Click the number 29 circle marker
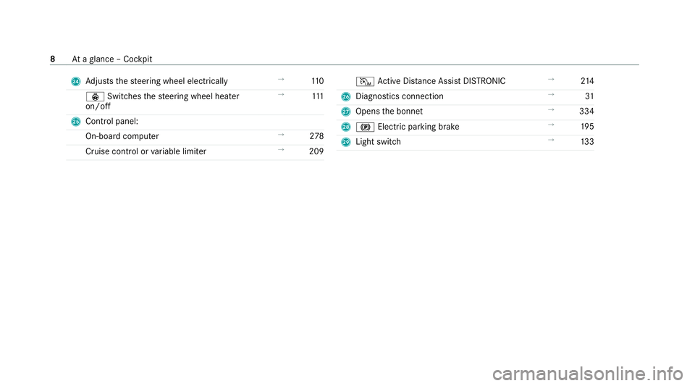Viewport: 695px width, 386px height. [x=346, y=142]
